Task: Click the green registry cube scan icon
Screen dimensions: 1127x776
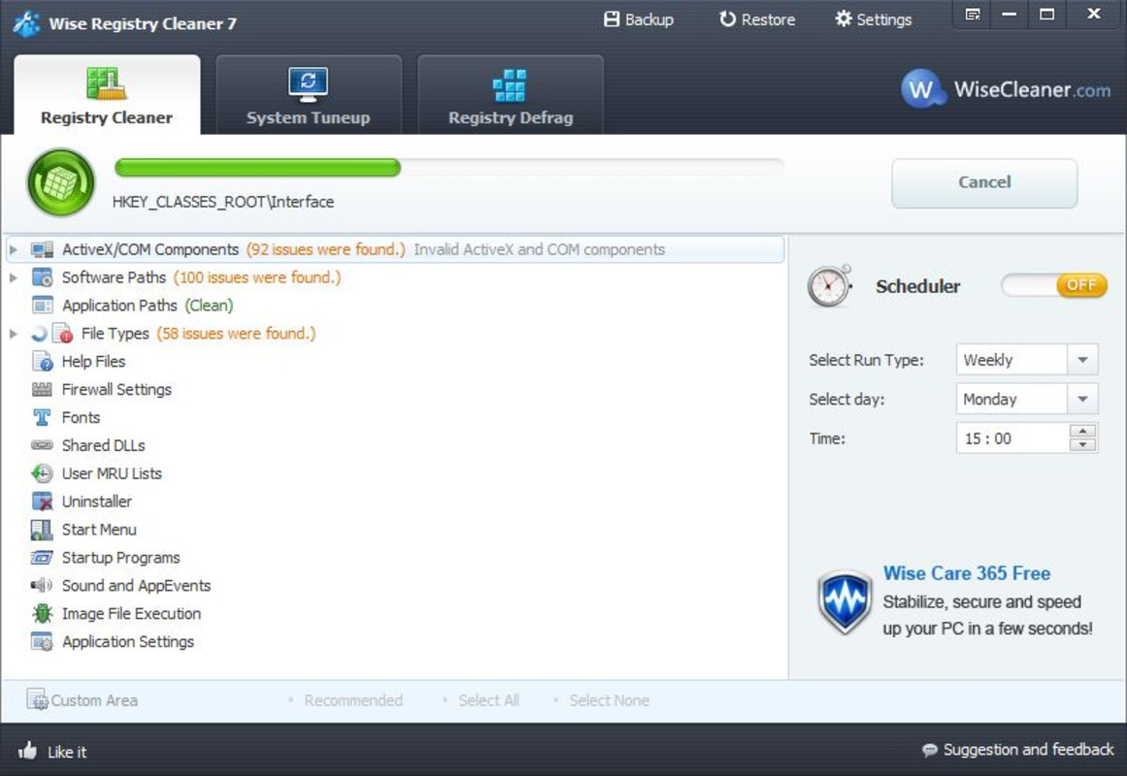Action: click(60, 182)
